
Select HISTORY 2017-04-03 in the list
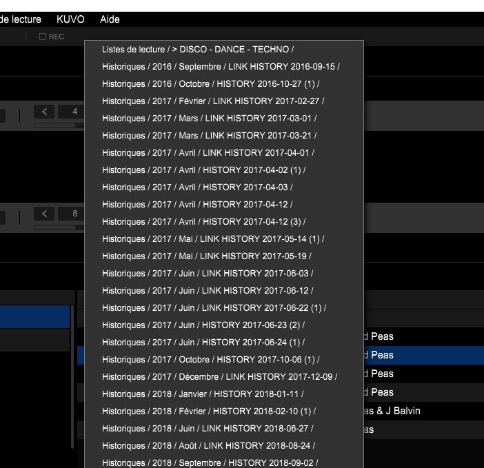point(197,187)
